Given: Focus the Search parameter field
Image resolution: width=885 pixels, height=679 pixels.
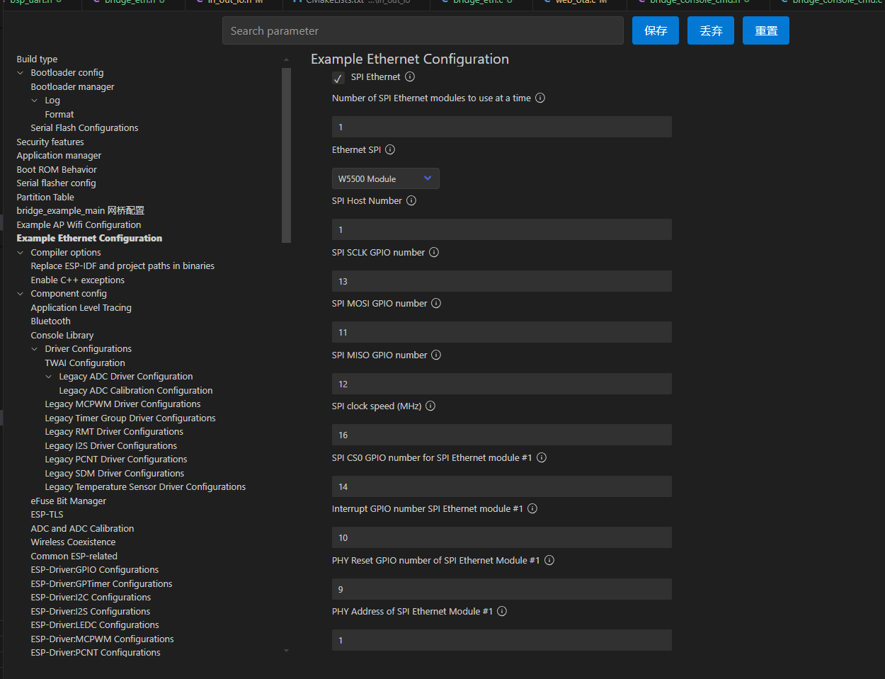Looking at the screenshot, I should point(423,30).
